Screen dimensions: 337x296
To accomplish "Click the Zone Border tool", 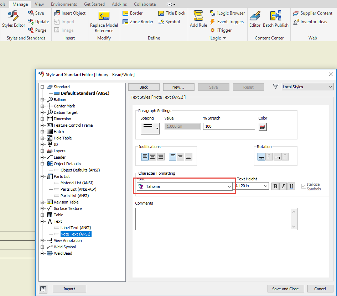I will (138, 22).
